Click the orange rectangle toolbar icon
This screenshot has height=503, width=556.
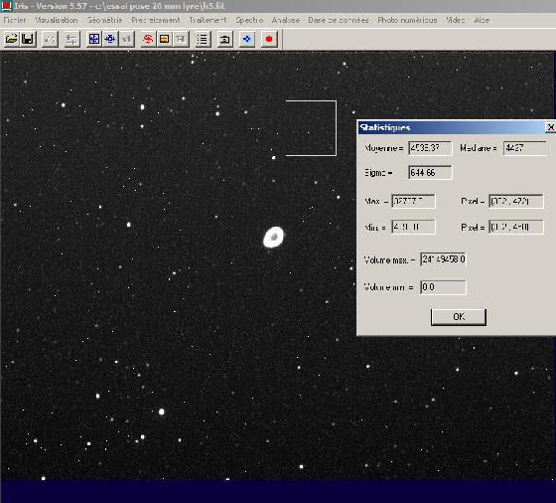pos(164,39)
